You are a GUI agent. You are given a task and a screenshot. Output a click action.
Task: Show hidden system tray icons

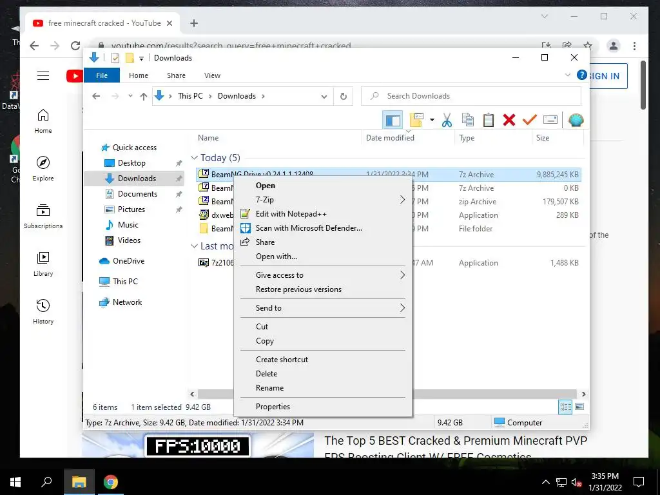pos(545,482)
